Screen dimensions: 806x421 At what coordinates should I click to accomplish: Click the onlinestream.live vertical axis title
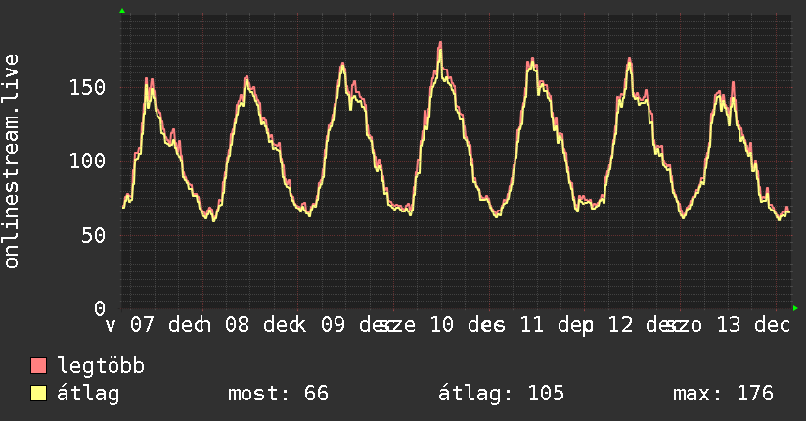point(11,162)
